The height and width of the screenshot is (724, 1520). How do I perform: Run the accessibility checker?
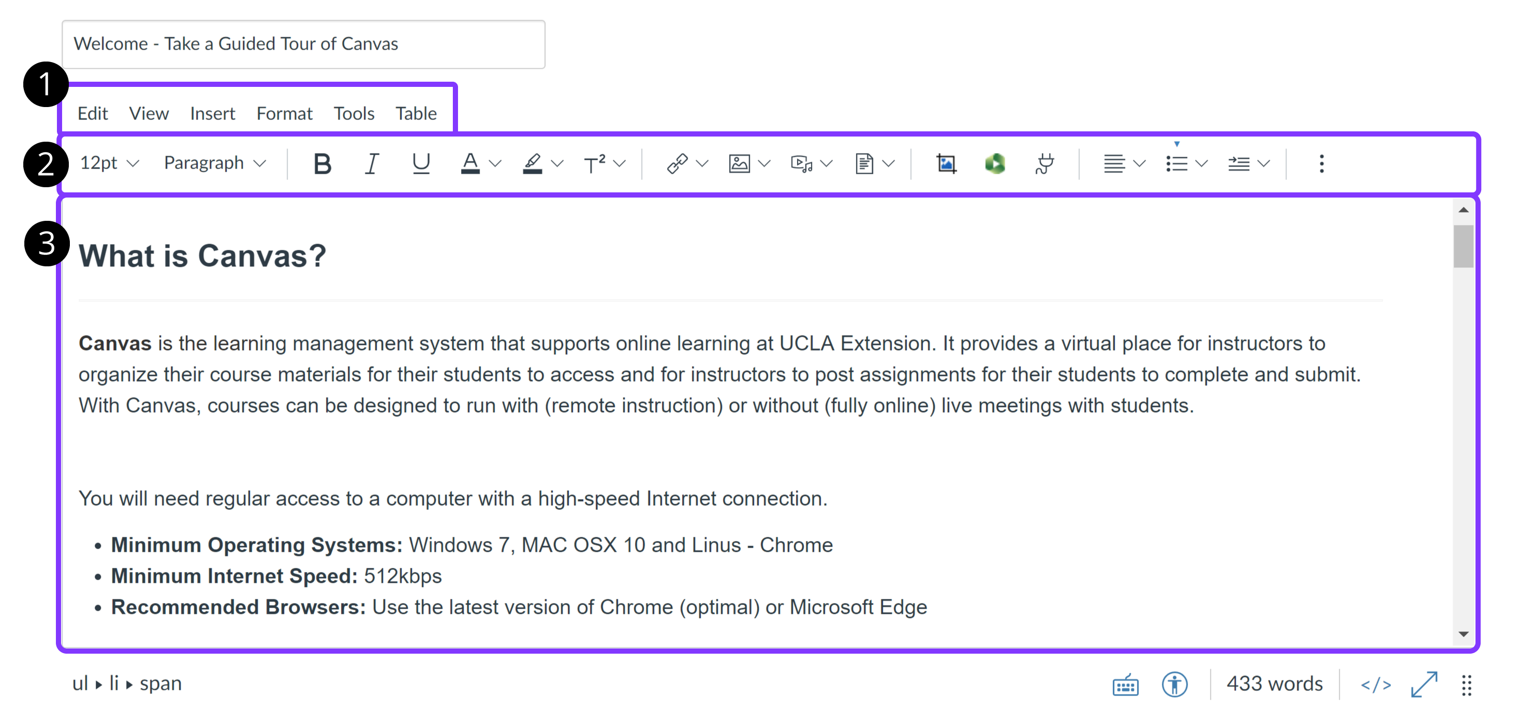pos(1174,684)
